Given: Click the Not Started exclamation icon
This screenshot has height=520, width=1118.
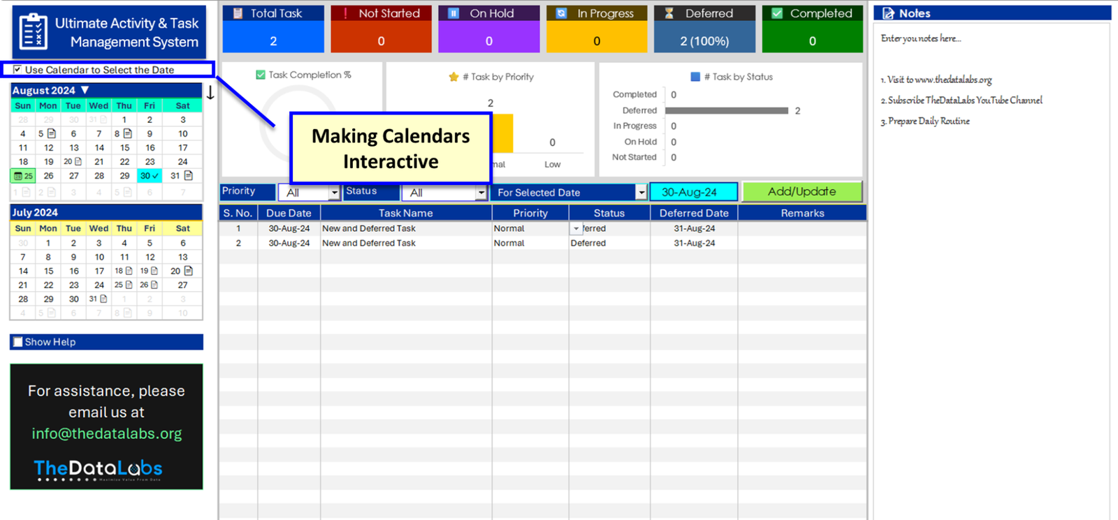Looking at the screenshot, I should (345, 13).
